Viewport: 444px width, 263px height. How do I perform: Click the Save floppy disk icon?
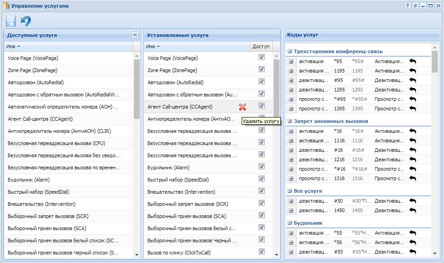pyautogui.click(x=11, y=21)
